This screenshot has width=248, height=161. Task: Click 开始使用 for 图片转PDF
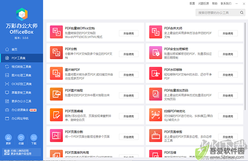tap(129, 75)
